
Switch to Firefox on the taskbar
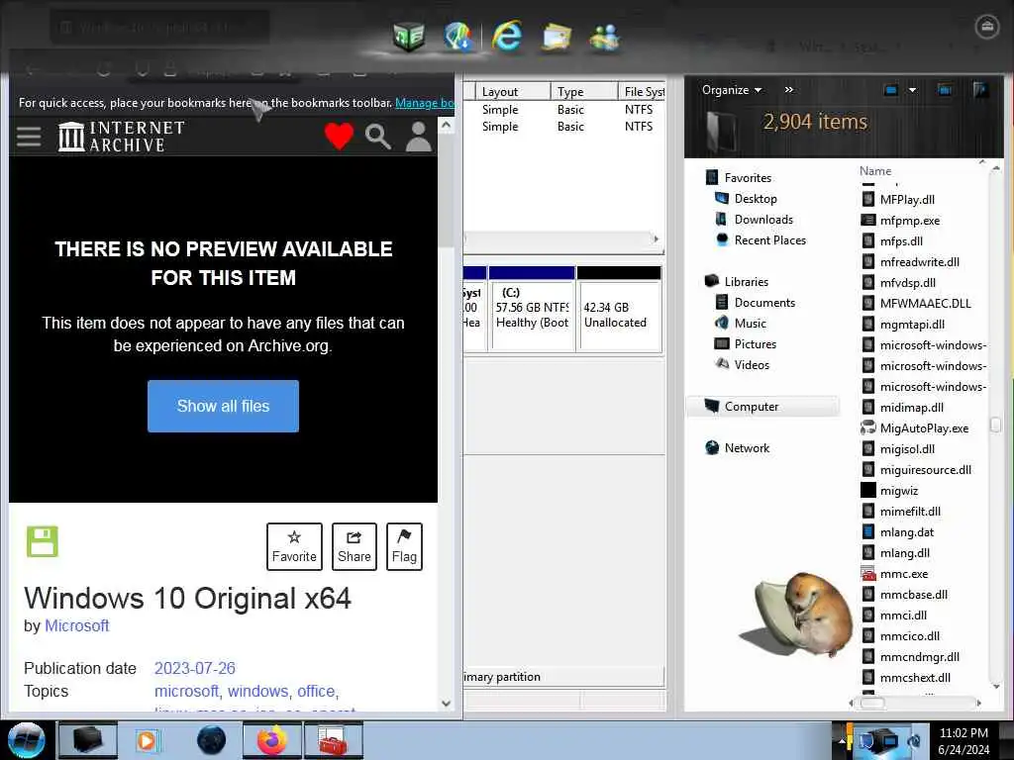272,740
